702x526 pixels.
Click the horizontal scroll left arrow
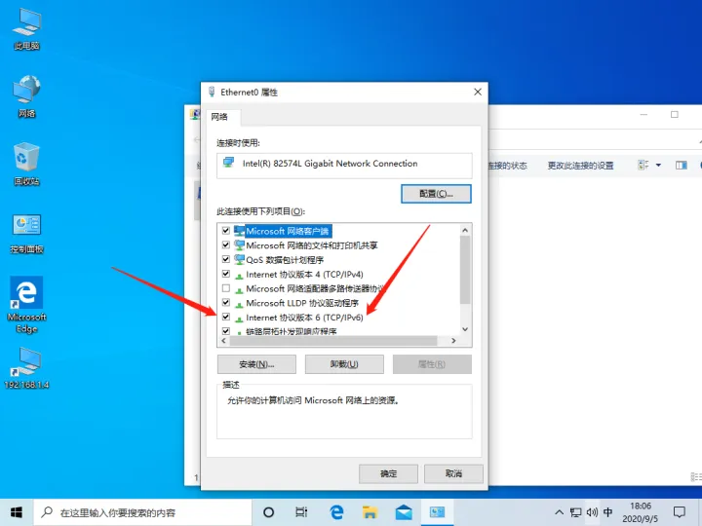(223, 341)
